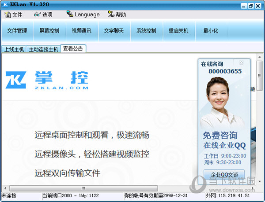Open the Language menu
265x202 pixels.
tap(83, 15)
